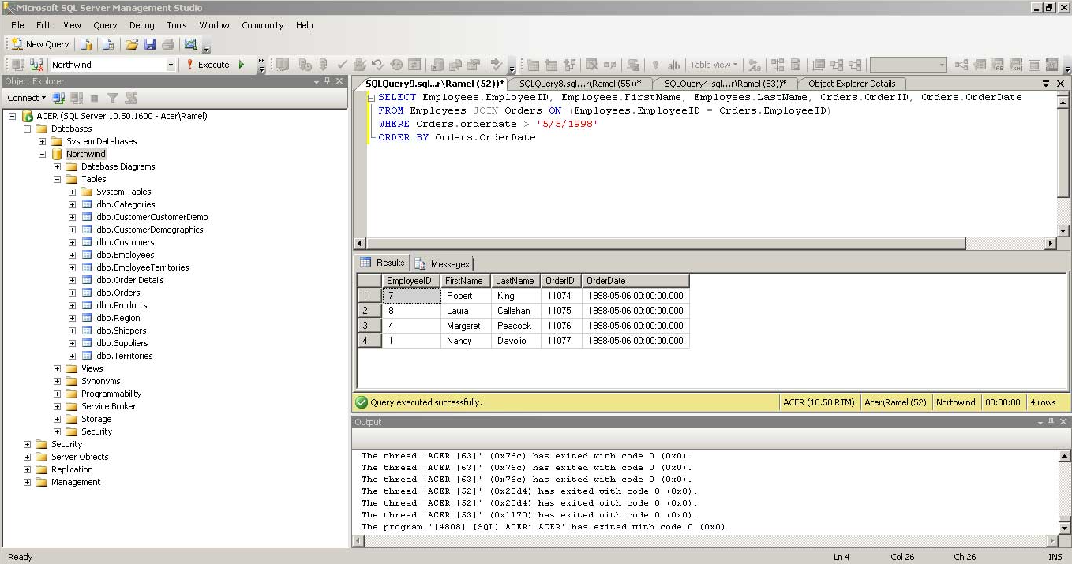Screen dimensions: 1072x564
Task: Close the Object Explorer panel
Action: tap(339, 81)
